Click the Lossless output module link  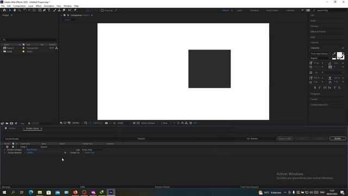[30, 152]
